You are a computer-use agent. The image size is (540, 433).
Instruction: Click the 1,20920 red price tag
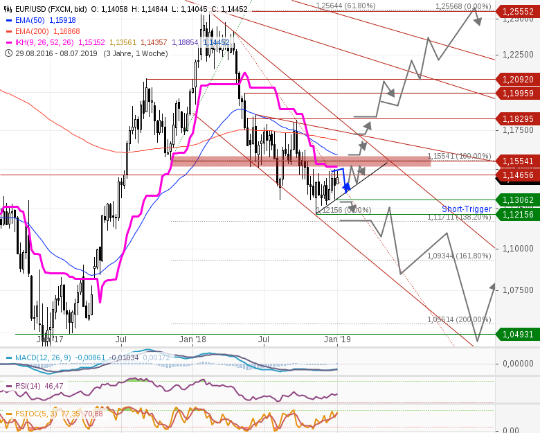[518, 80]
